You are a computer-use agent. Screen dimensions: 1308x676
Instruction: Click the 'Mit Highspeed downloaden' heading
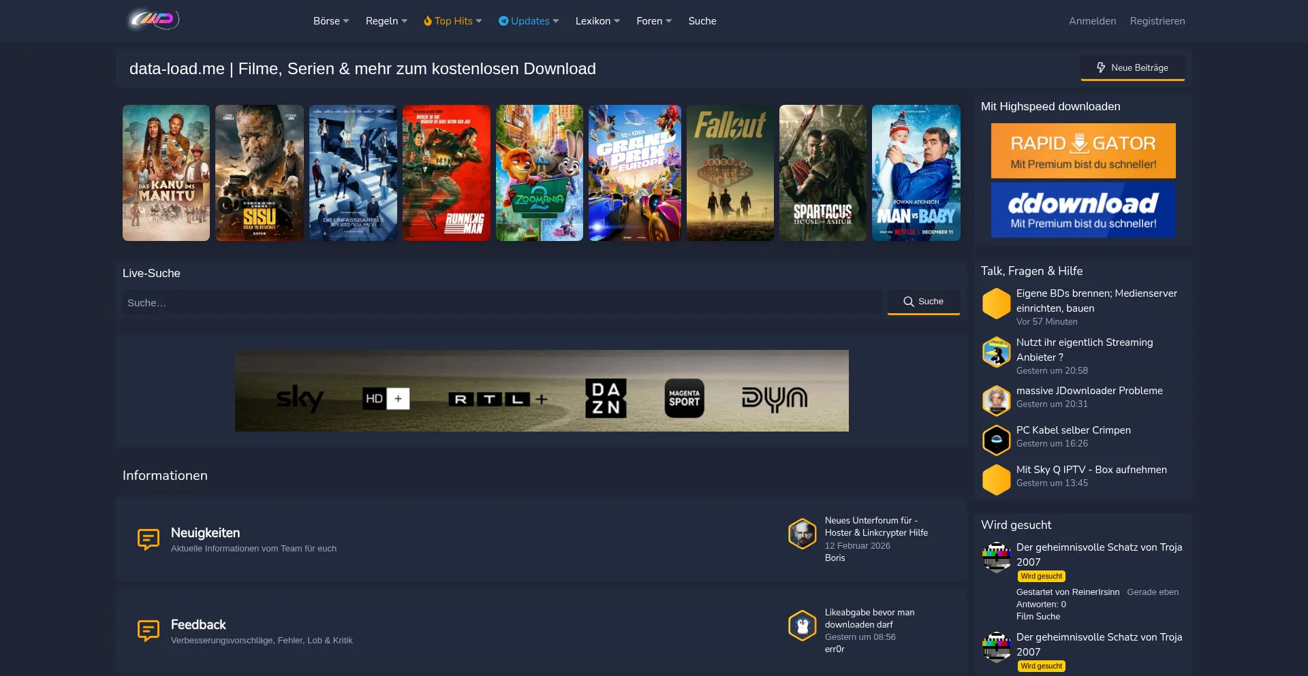point(1050,107)
